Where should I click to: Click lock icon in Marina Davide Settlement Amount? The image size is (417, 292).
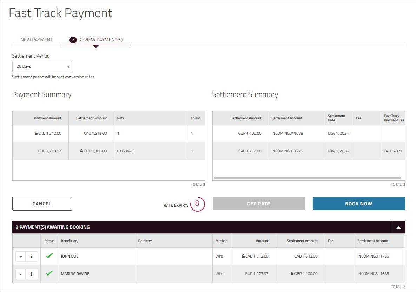(x=292, y=274)
